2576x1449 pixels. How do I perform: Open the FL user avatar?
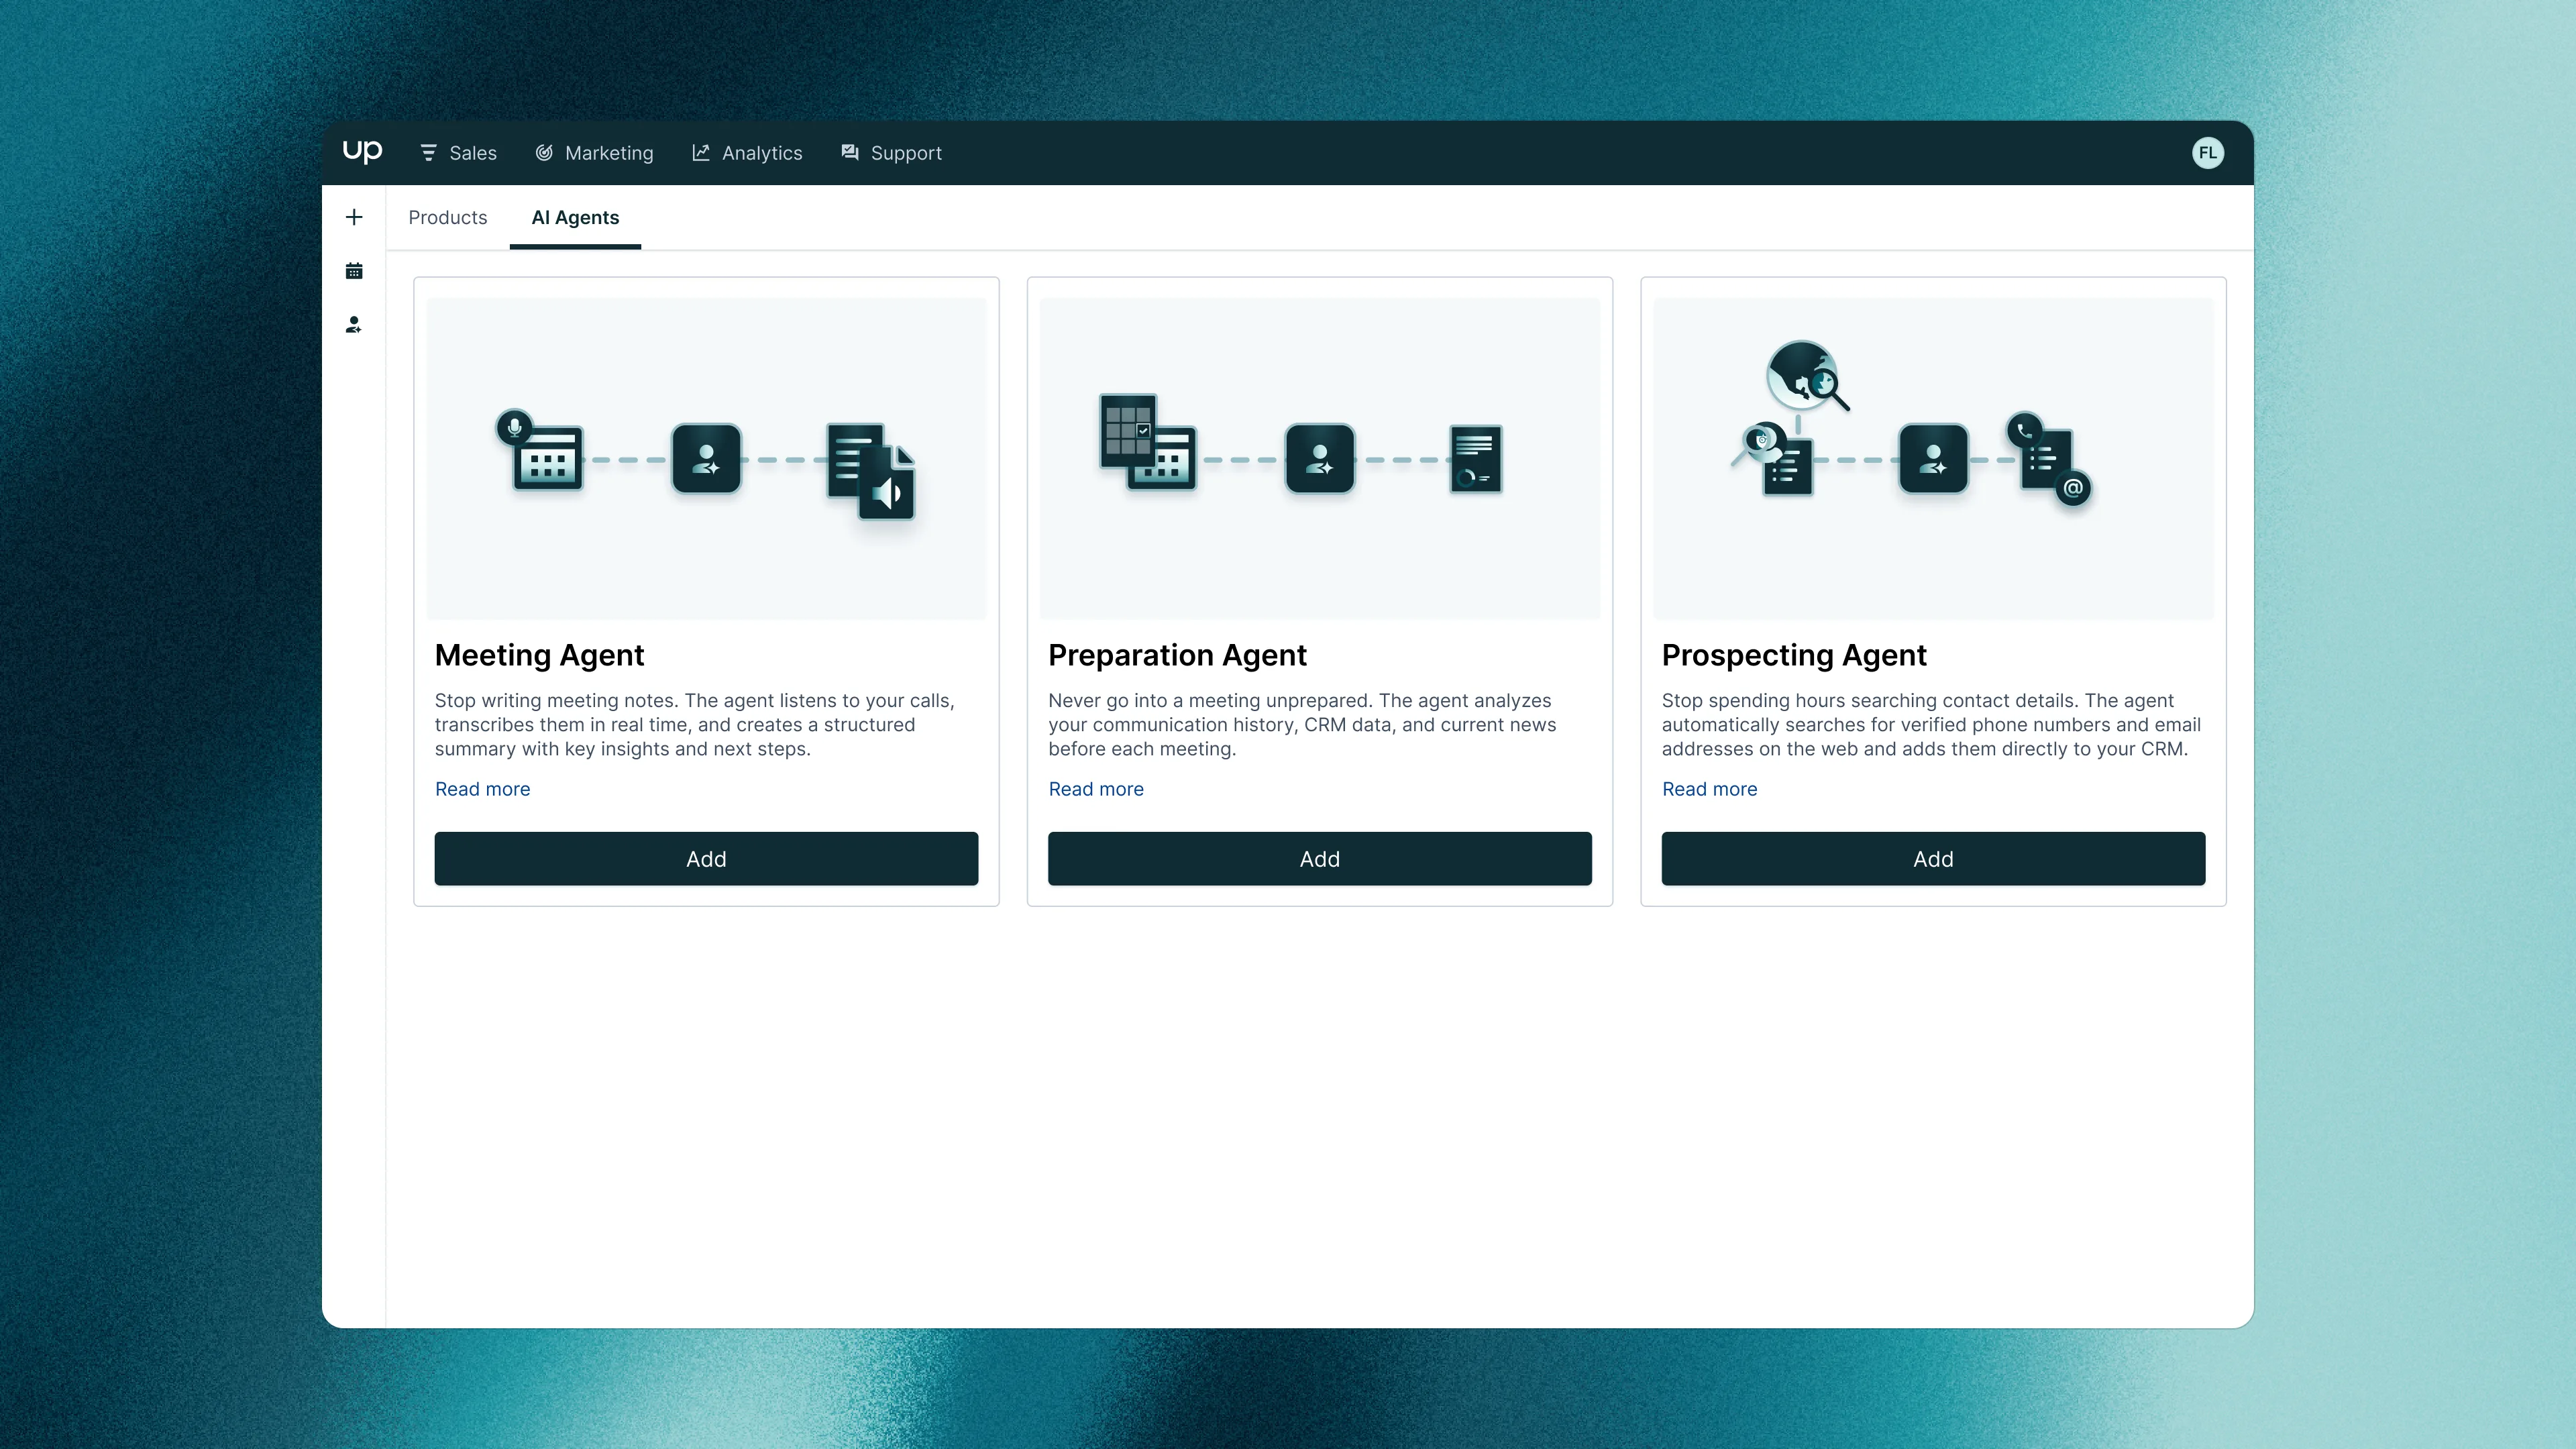[2208, 153]
